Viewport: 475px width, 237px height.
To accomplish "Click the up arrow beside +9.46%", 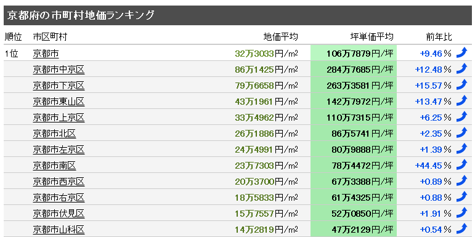I will coord(462,53).
